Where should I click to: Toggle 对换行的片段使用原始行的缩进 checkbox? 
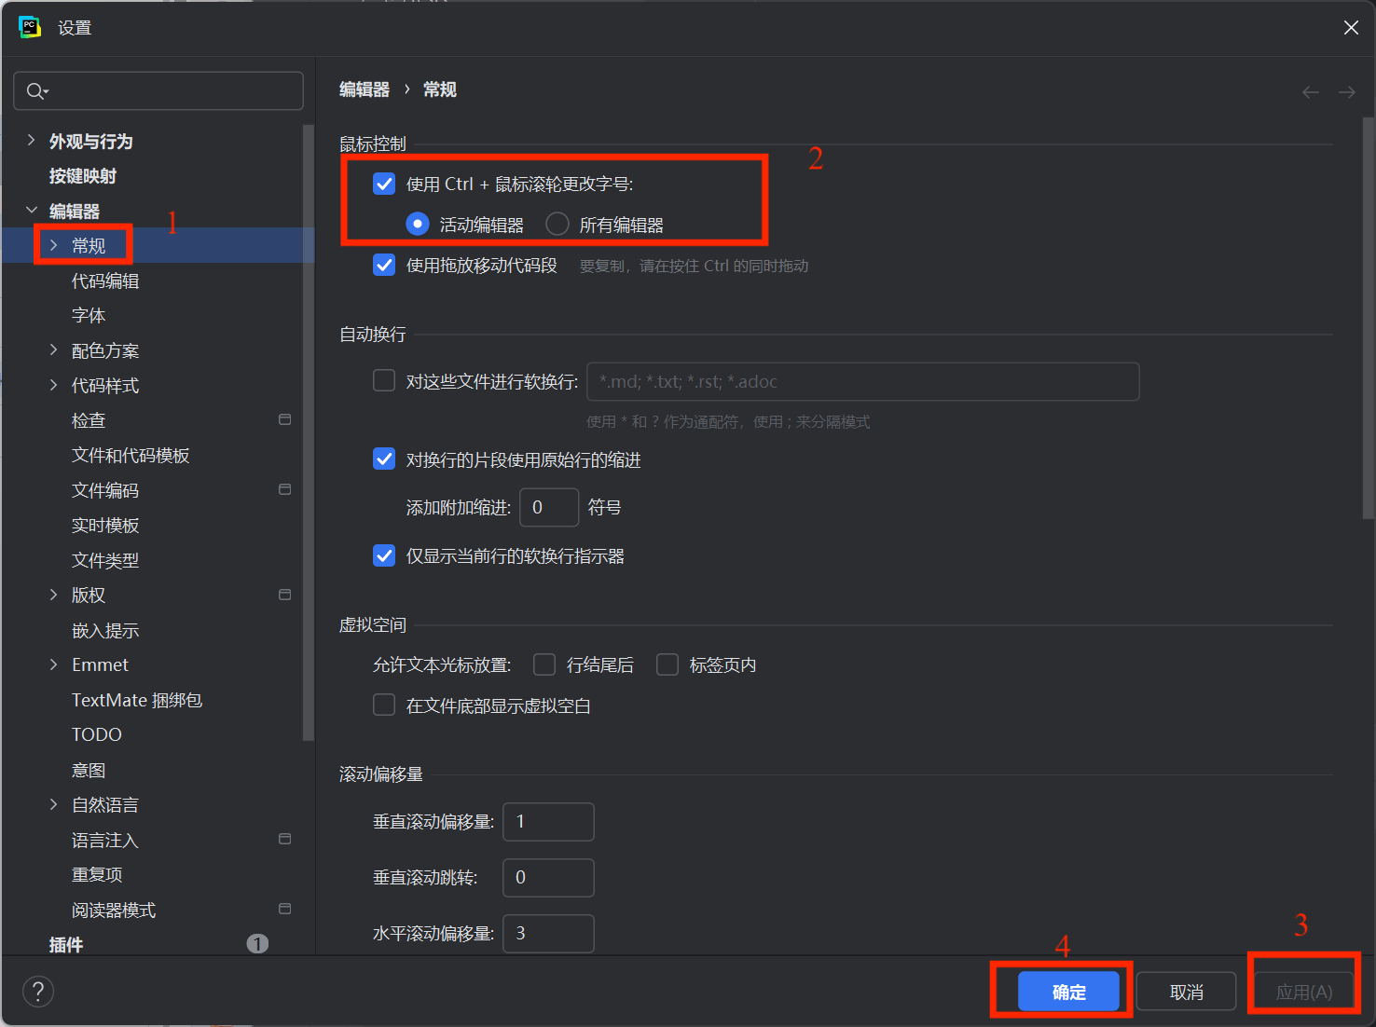384,459
